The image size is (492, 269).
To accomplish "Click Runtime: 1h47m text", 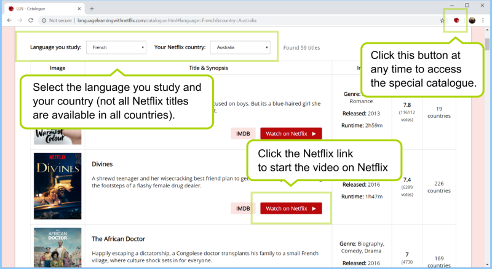I will point(362,197).
